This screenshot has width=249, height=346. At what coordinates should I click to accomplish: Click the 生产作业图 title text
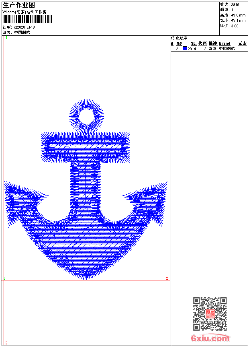[x=19, y=5]
